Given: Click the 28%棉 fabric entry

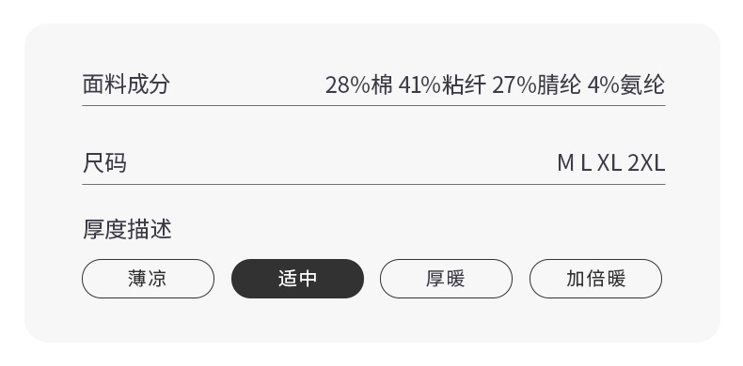Looking at the screenshot, I should click(x=359, y=85).
